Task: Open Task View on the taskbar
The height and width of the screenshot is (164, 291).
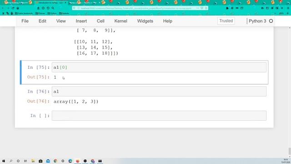Action: pyautogui.click(x=25, y=161)
